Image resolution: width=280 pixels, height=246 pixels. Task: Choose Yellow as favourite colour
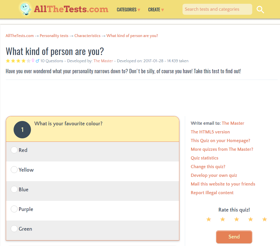pos(14,170)
